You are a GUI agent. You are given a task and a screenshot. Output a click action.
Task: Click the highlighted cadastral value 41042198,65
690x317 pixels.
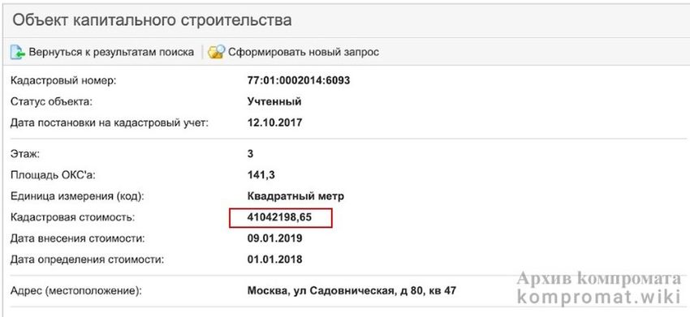tap(280, 217)
